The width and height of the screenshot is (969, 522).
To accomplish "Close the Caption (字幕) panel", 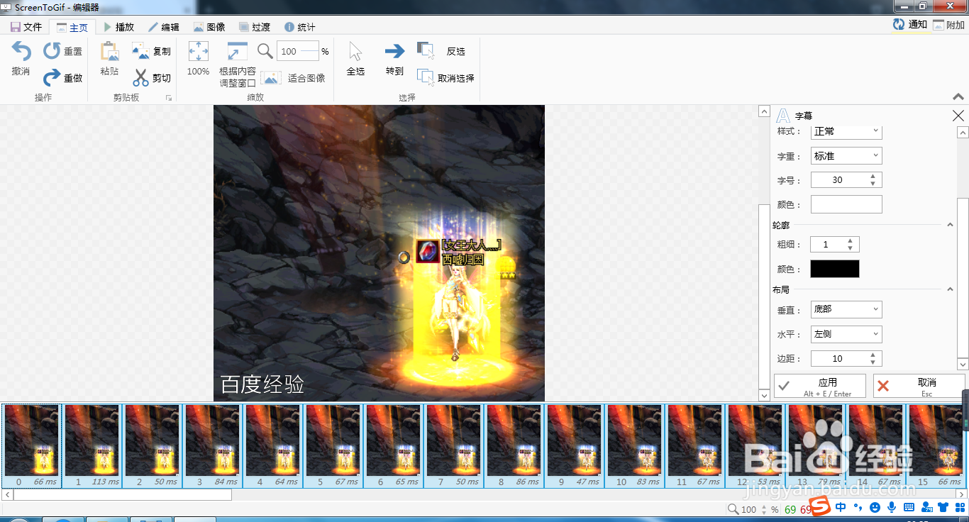I will (958, 116).
